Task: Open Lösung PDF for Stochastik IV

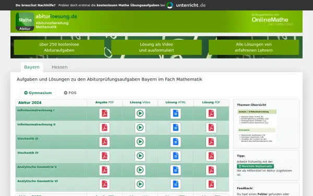Action: click(211, 156)
